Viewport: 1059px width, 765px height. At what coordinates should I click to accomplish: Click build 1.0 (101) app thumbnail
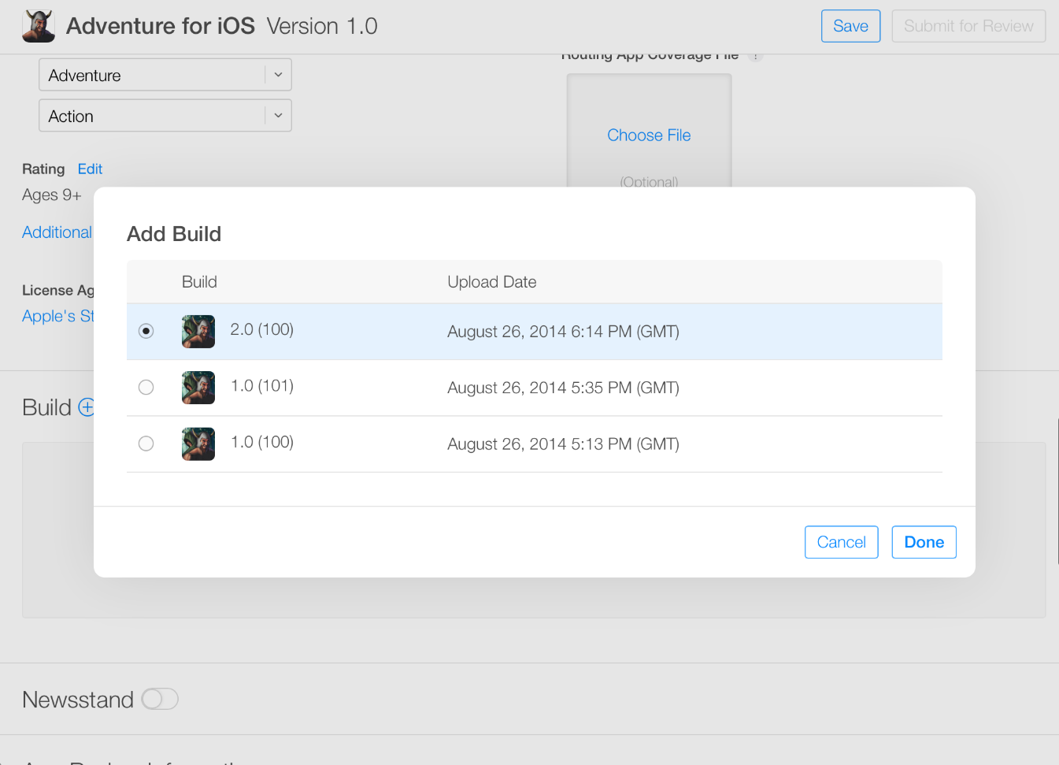(x=198, y=388)
